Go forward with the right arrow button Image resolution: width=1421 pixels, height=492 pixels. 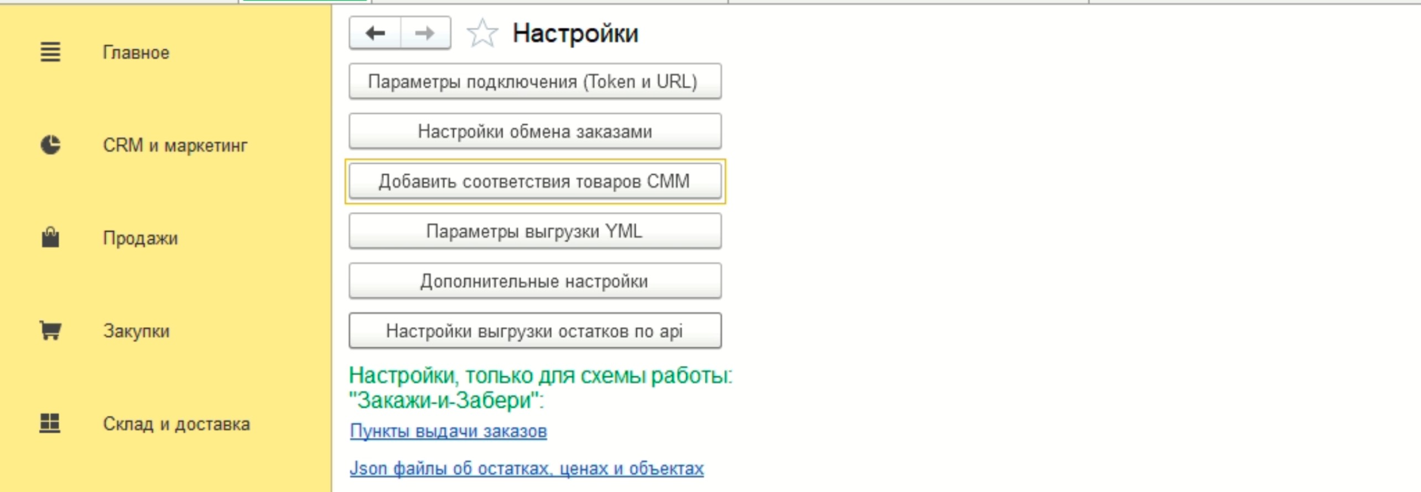coord(425,33)
